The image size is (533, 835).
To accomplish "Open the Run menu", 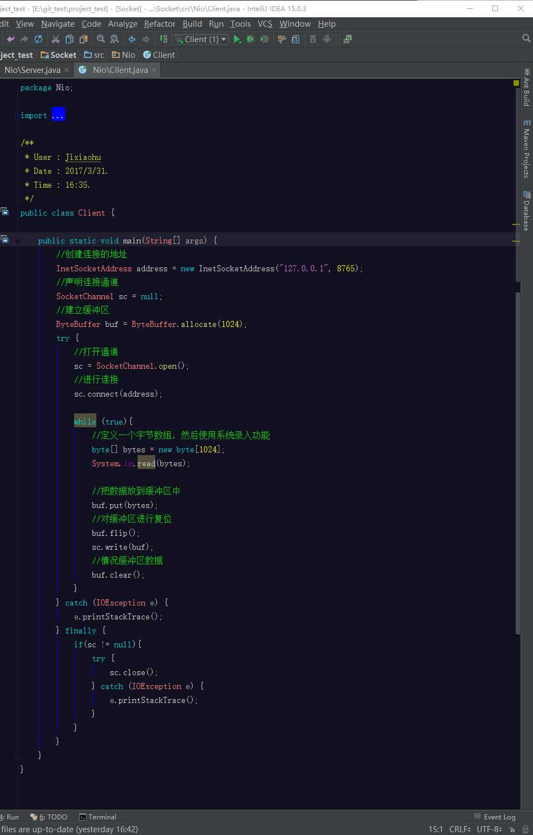I will tap(216, 24).
